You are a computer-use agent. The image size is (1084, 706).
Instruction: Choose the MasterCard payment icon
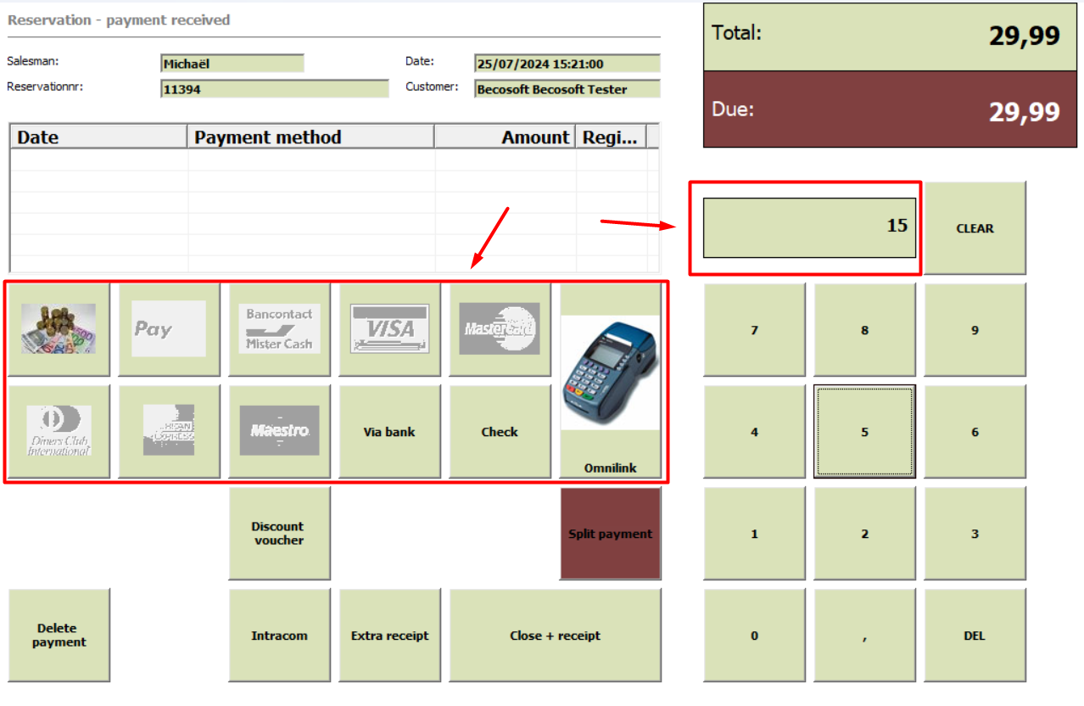[x=500, y=329]
